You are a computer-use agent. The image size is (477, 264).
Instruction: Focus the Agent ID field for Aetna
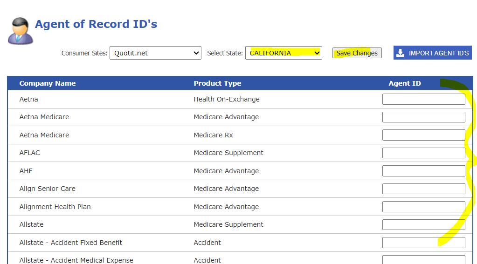423,99
